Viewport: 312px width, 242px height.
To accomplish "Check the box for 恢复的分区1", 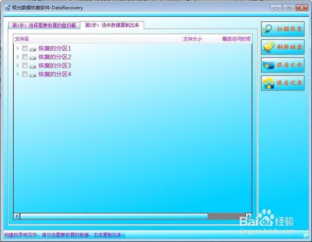I will click(x=25, y=48).
